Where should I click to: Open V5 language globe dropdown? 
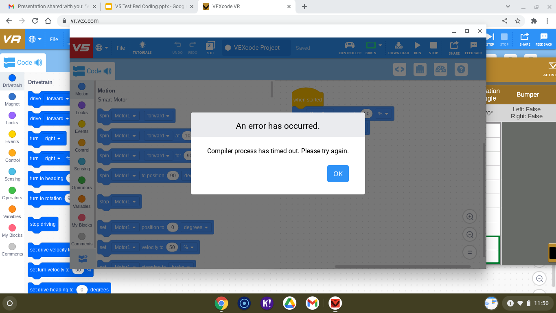tap(102, 48)
